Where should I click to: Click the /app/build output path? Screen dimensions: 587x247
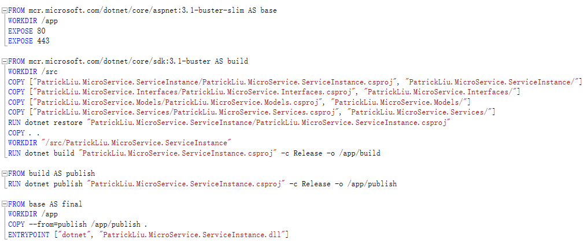pyautogui.click(x=360, y=153)
